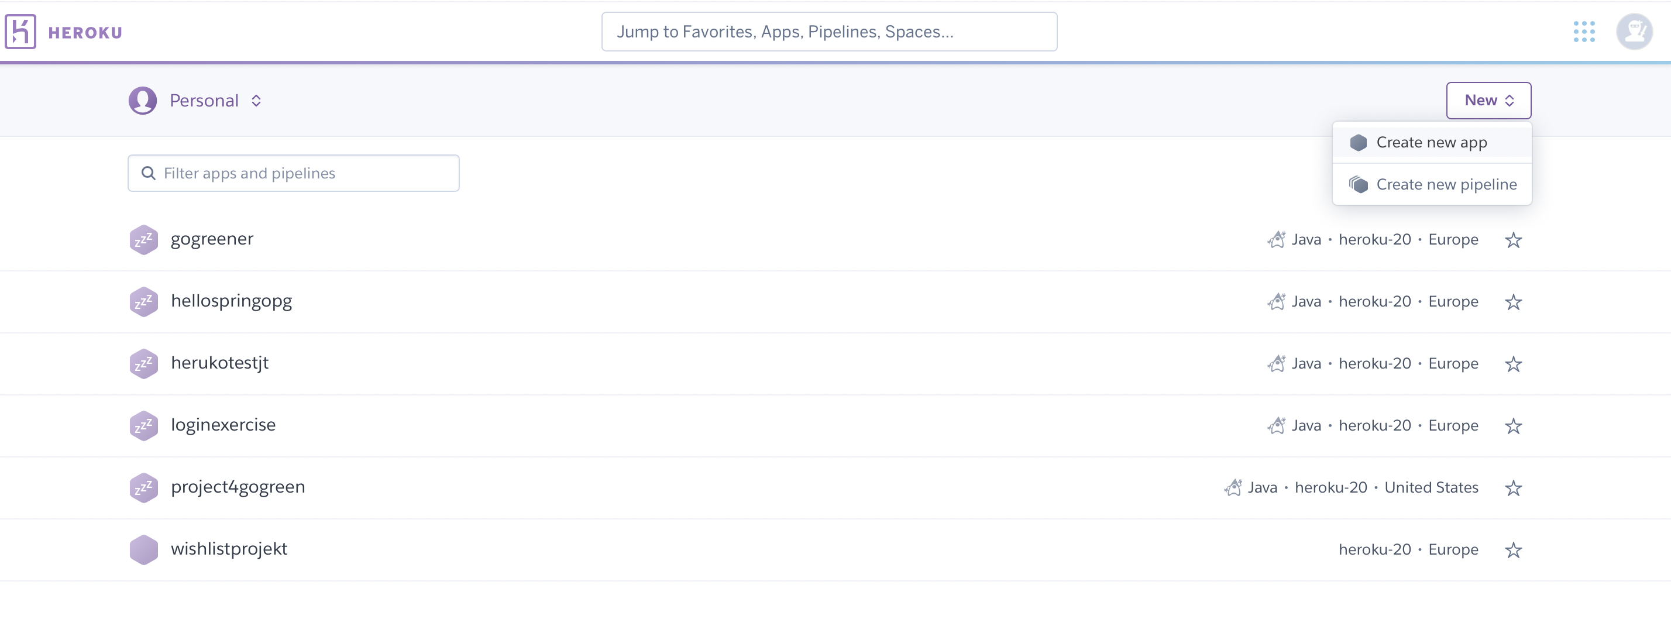This screenshot has height=640, width=1671.
Task: Open the hellospringopg app
Action: click(x=231, y=301)
